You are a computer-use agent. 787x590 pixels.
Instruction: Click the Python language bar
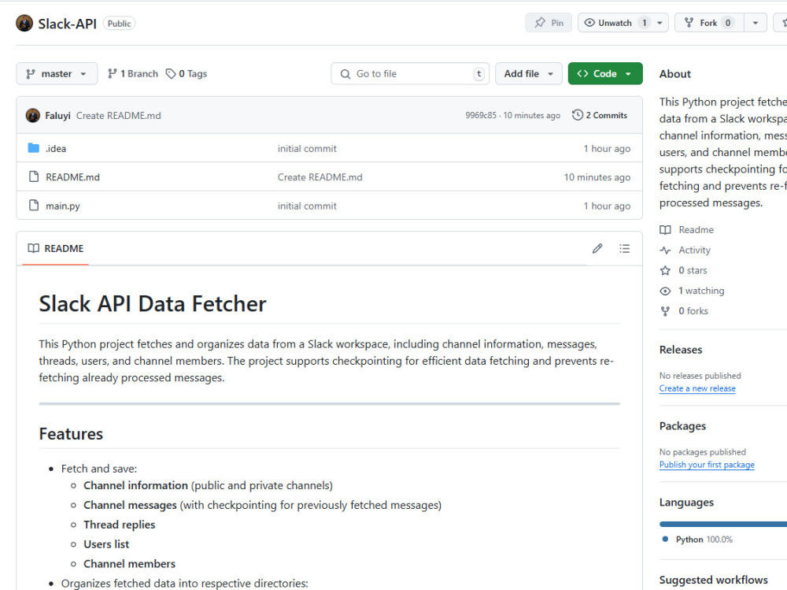coord(722,524)
